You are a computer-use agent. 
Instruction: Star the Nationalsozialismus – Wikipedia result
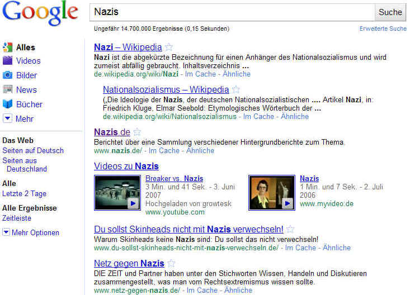pos(236,89)
